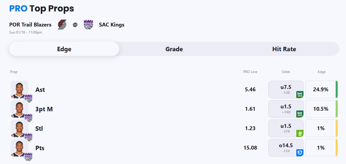Open the player photo in the Stl row
The width and height of the screenshot is (346, 164).
tap(19, 128)
